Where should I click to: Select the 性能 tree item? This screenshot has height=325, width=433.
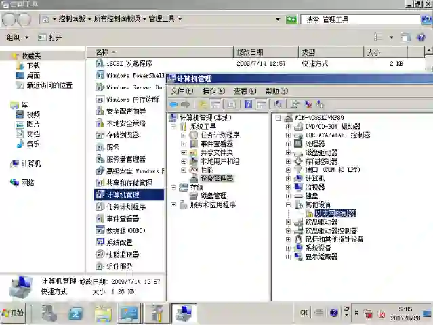pos(207,170)
